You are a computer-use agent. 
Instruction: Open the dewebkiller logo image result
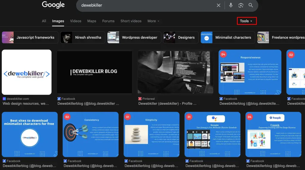pos(27,72)
